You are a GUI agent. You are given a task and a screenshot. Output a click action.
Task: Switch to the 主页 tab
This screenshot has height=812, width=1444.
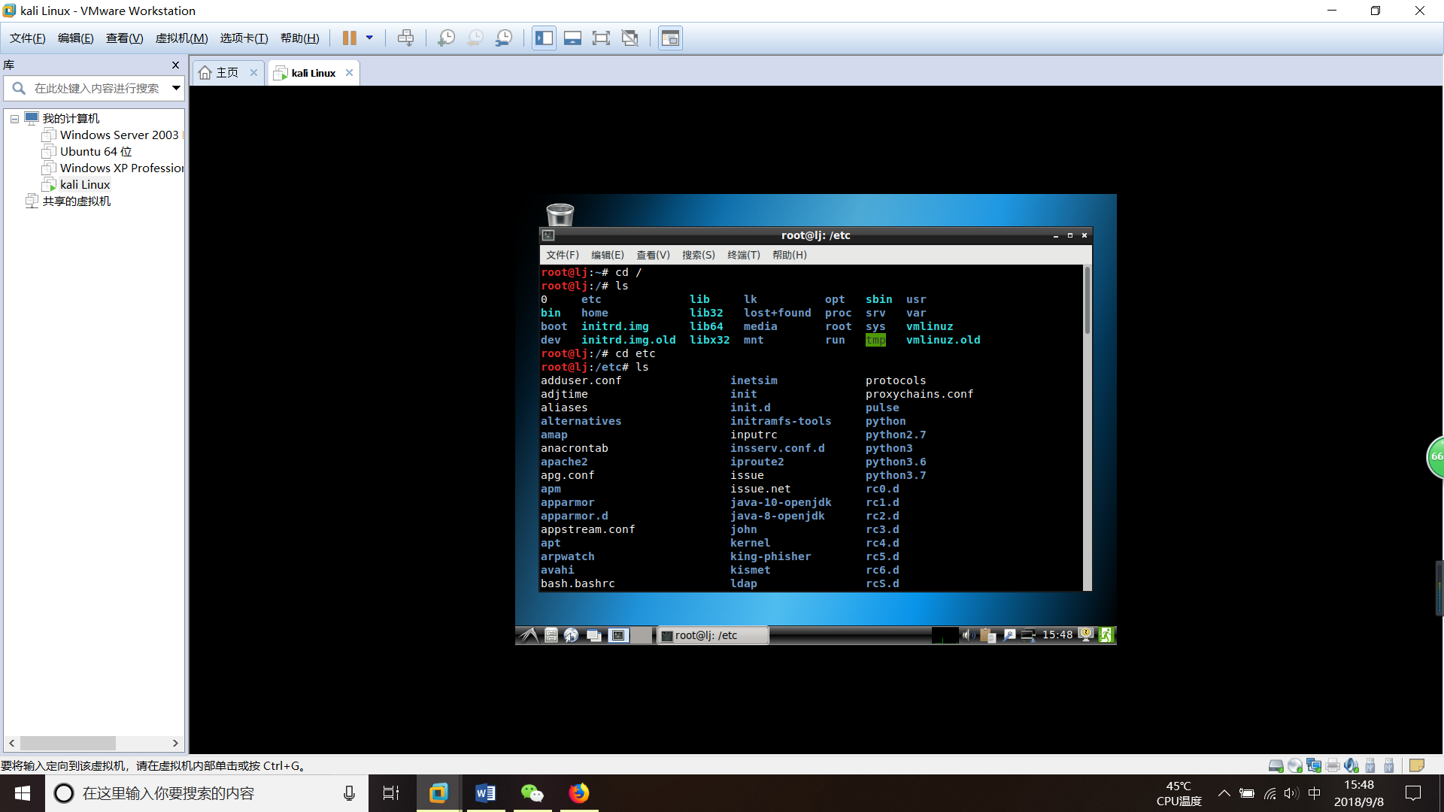point(226,73)
